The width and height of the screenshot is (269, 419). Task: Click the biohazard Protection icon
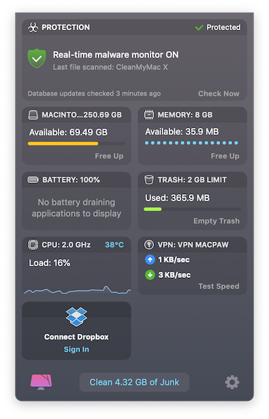33,27
